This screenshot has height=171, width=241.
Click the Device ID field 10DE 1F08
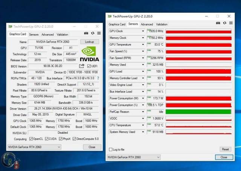[x=83, y=72]
